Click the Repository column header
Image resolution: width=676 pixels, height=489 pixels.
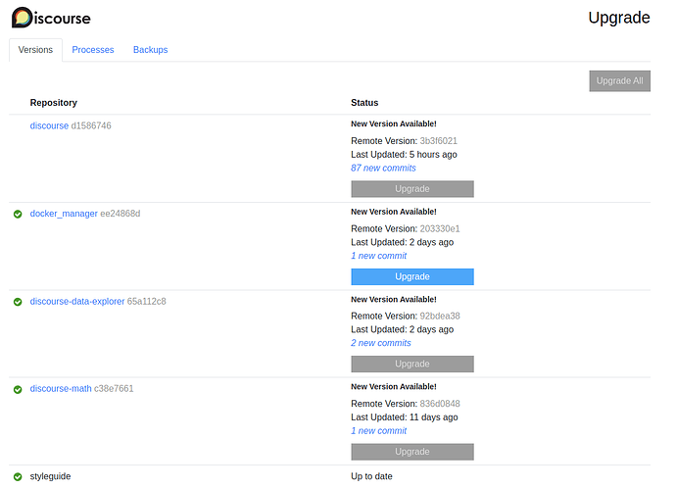pos(54,103)
